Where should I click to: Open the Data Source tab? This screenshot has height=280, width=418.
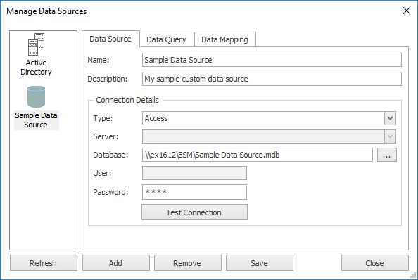point(110,39)
